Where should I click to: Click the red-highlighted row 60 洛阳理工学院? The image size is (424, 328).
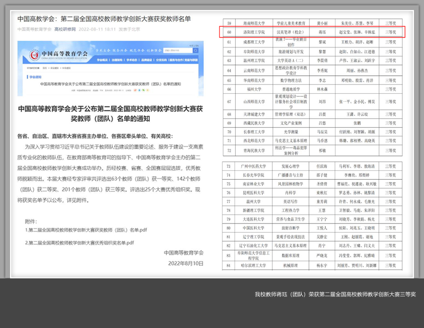(x=312, y=32)
